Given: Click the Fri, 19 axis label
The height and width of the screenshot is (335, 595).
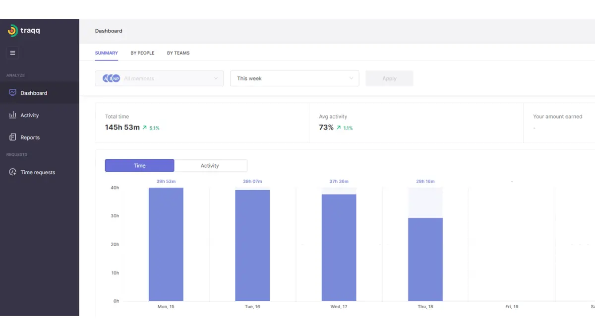Looking at the screenshot, I should (x=512, y=307).
